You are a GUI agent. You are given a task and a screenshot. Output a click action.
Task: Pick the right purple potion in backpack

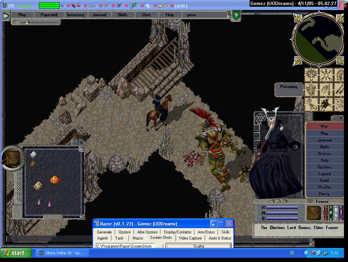[x=49, y=204]
